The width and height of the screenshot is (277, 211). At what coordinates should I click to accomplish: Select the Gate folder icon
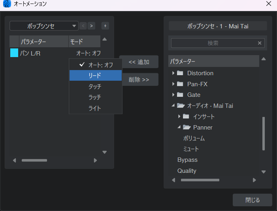tap(180, 95)
